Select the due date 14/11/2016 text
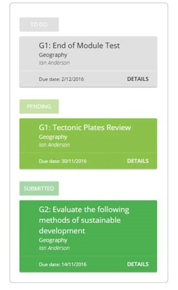Viewport: 178px width, 290px height. tap(62, 264)
